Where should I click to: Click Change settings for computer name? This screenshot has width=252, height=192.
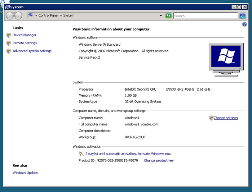point(226,118)
